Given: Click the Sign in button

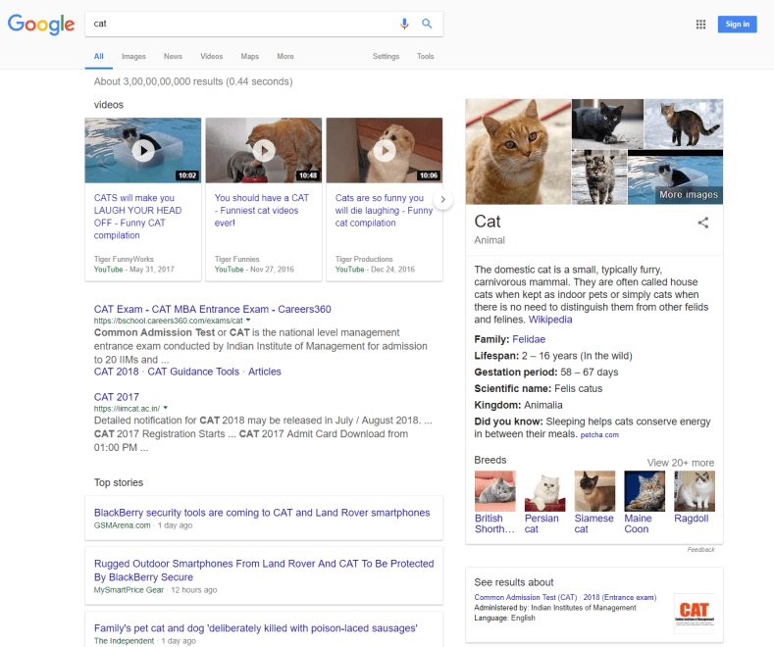Looking at the screenshot, I should (x=737, y=25).
